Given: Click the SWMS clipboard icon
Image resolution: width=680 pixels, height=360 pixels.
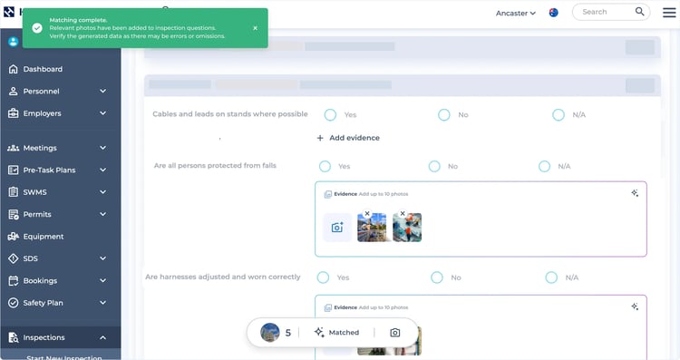Looking at the screenshot, I should click(14, 192).
